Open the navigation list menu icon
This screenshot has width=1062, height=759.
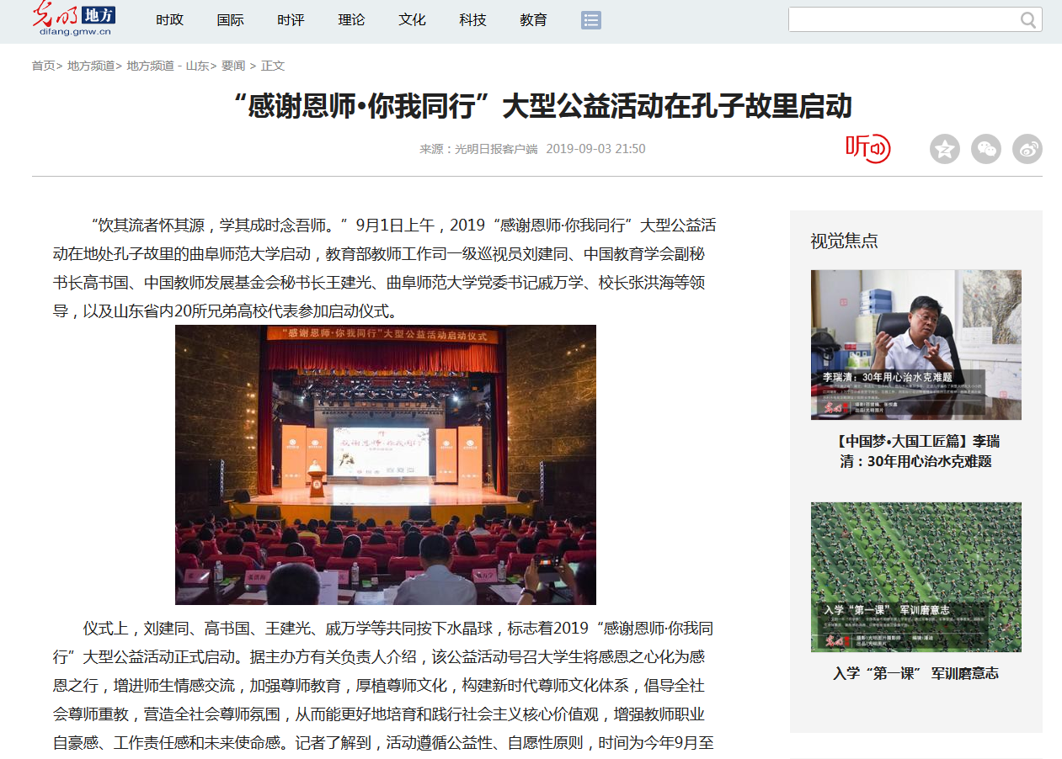point(590,20)
